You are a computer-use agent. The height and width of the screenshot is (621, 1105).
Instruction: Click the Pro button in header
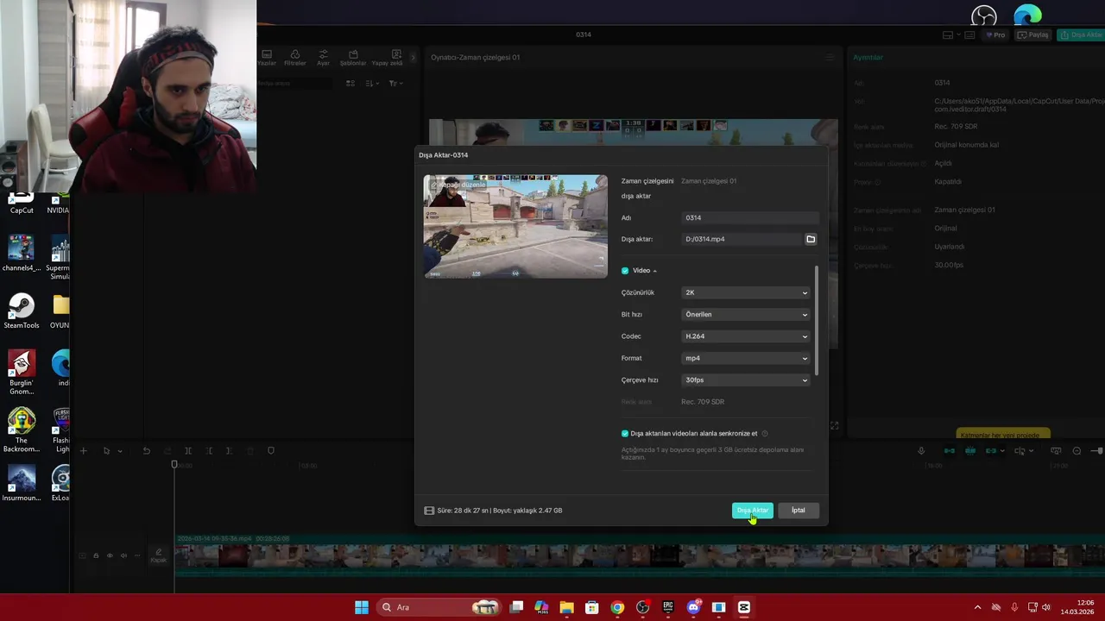click(x=996, y=35)
